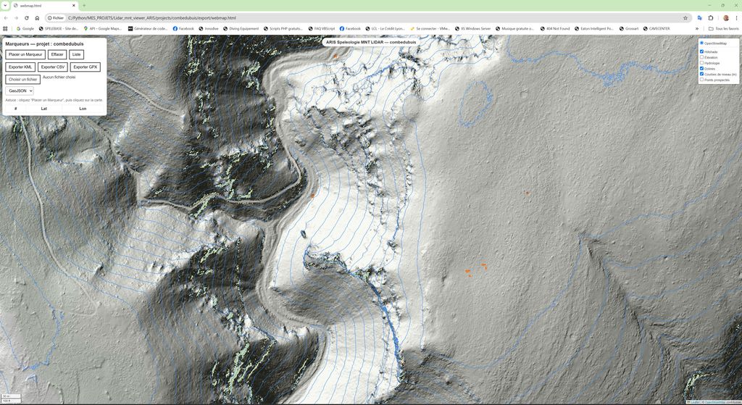
Task: Disable the Hillshade layer checkbox
Action: tap(701, 51)
